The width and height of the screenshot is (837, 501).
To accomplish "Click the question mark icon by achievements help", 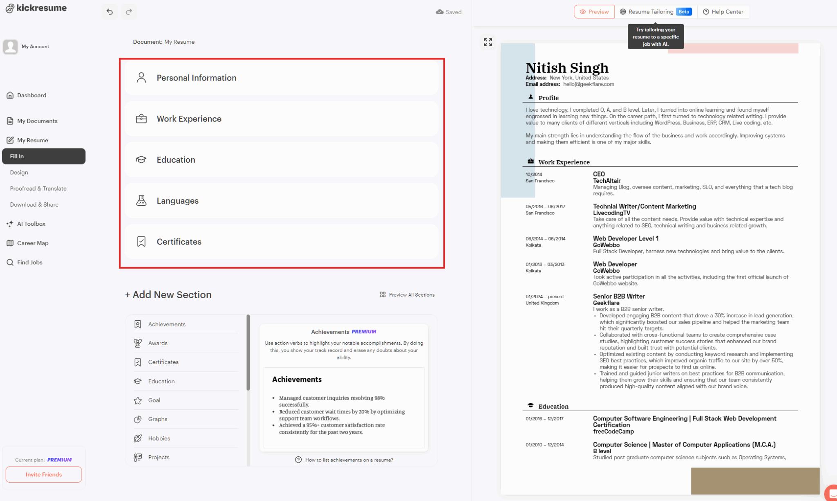I will (x=298, y=460).
